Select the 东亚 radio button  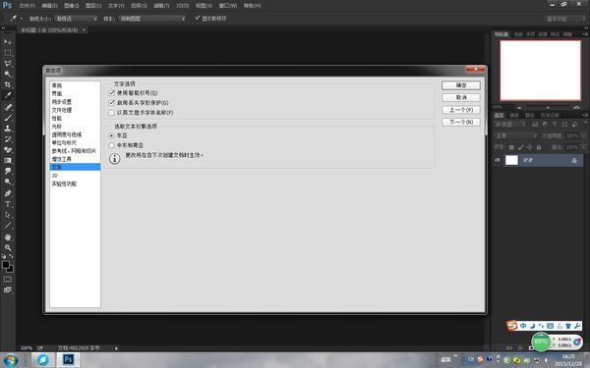point(111,135)
